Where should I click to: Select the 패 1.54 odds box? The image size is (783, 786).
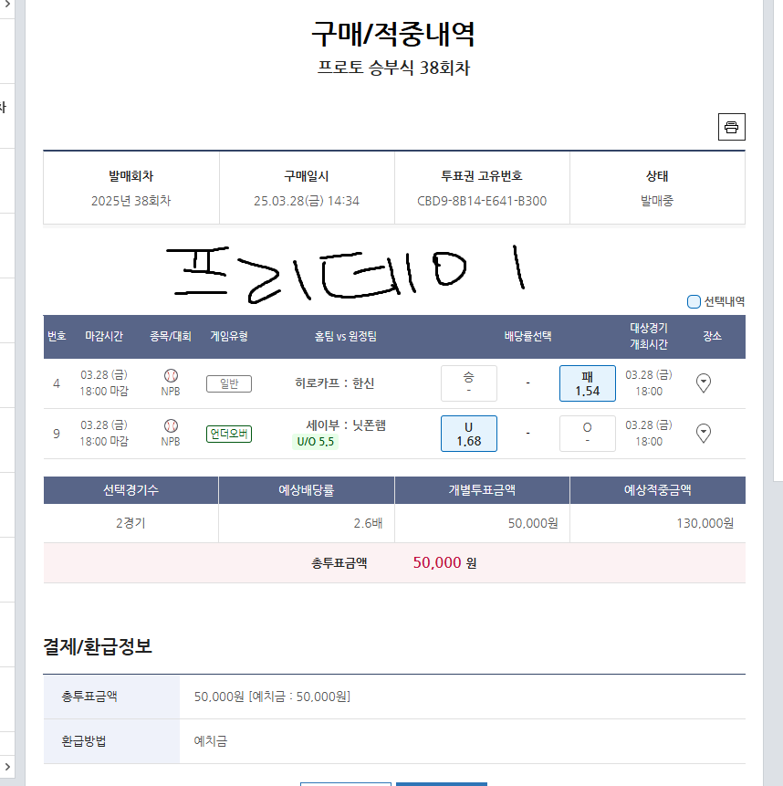(587, 383)
